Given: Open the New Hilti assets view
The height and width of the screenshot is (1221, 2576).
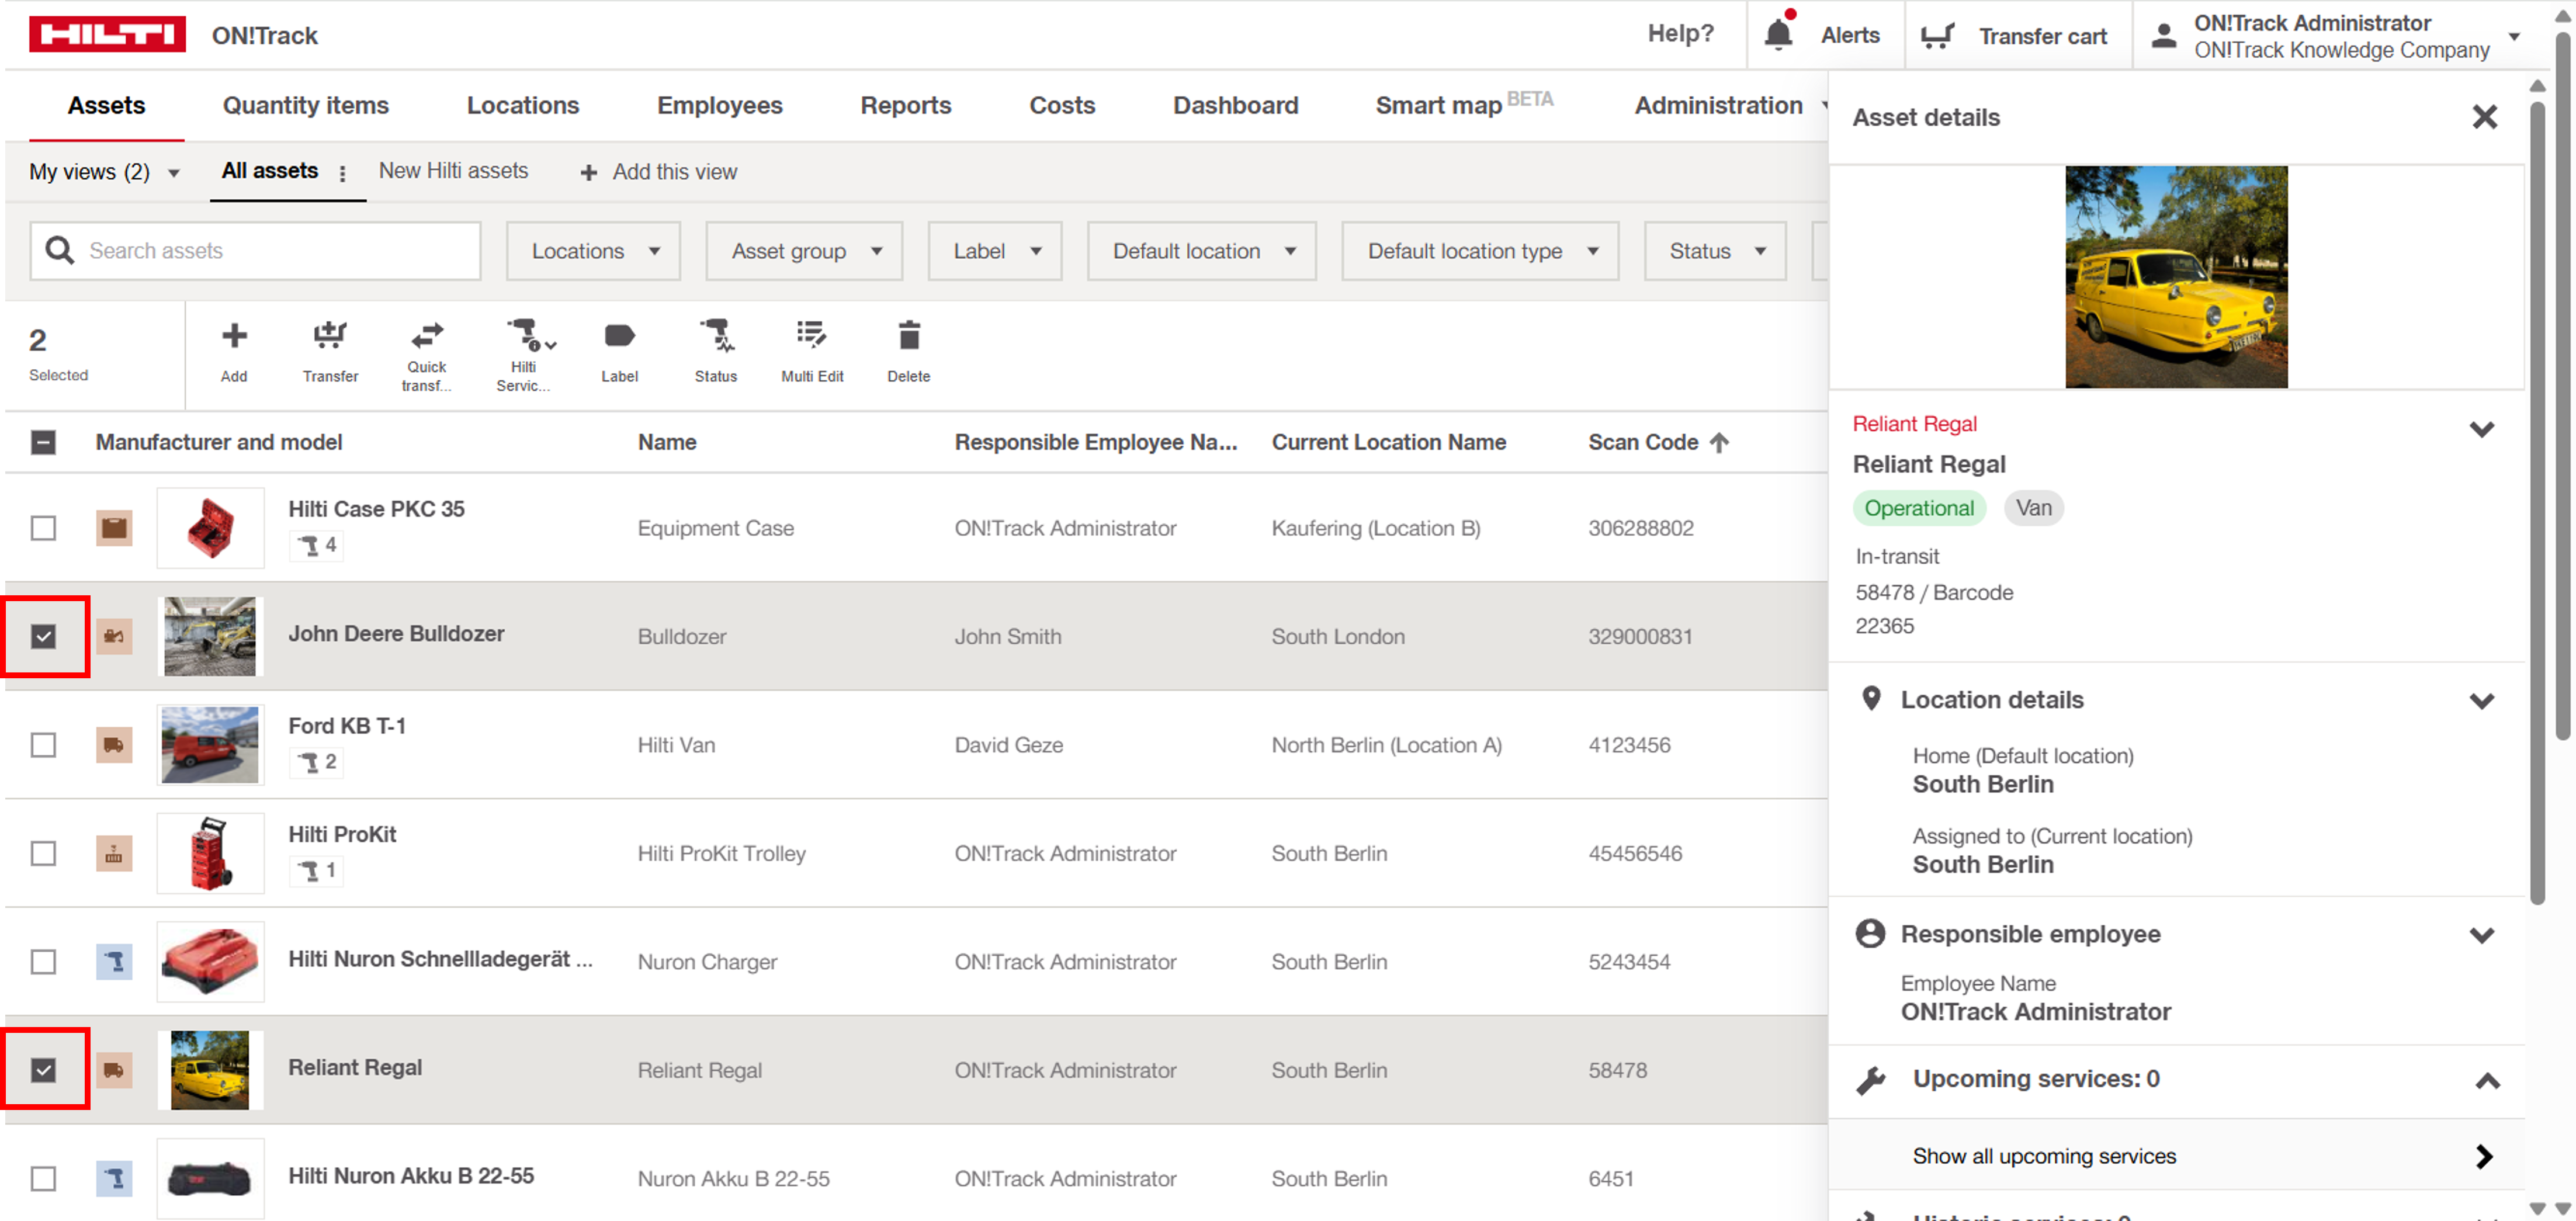Looking at the screenshot, I should coord(453,171).
